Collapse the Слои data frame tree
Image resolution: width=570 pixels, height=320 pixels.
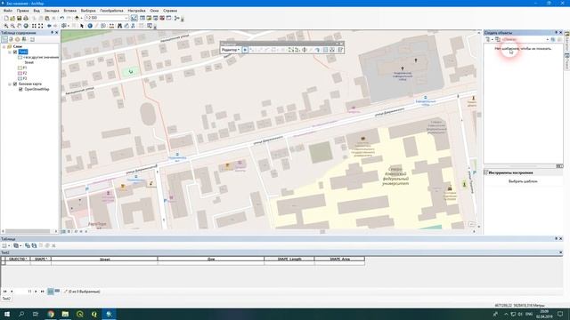pyautogui.click(x=4, y=47)
